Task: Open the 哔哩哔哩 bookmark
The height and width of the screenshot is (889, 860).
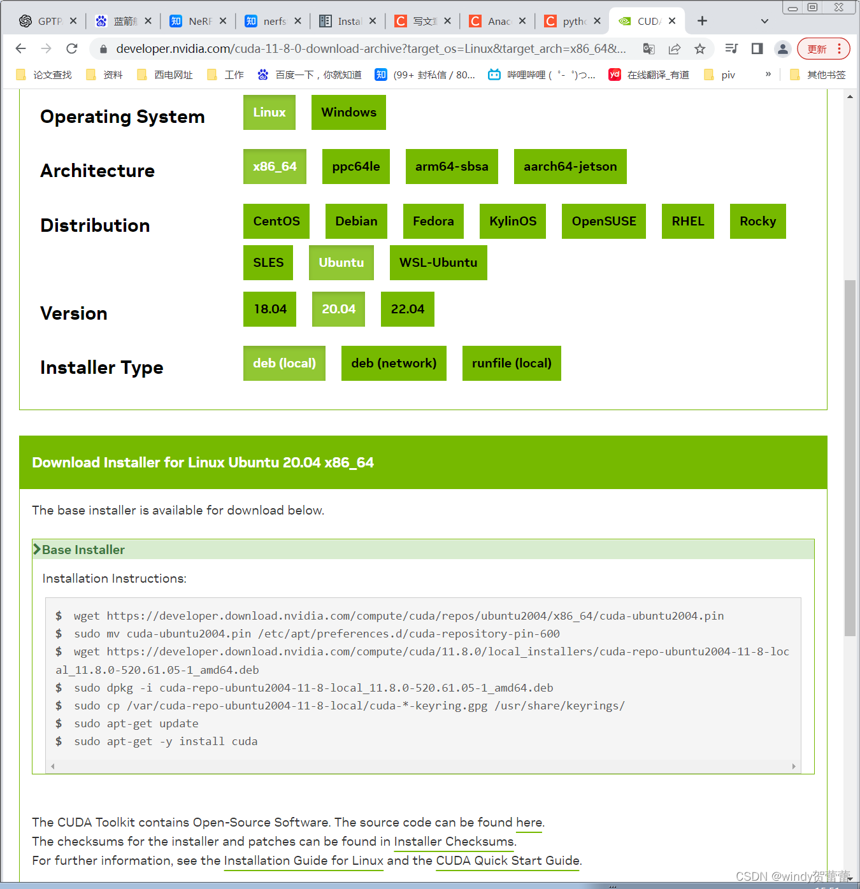Action: point(545,75)
